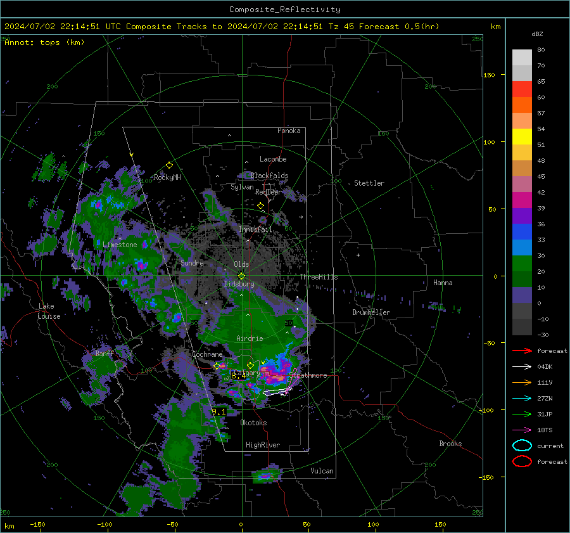Click the Limestone label
570x533 pixels.
click(120, 245)
